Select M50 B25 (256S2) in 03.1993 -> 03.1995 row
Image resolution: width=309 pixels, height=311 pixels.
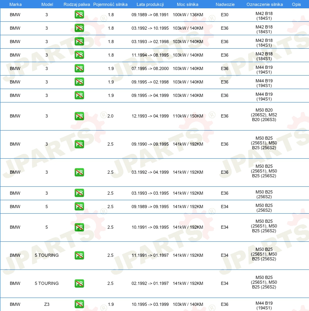point(264,194)
